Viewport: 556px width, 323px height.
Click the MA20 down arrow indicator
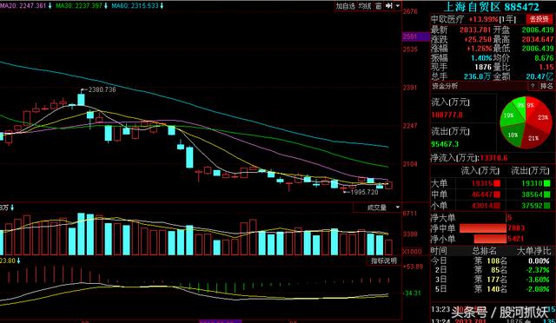click(x=50, y=6)
